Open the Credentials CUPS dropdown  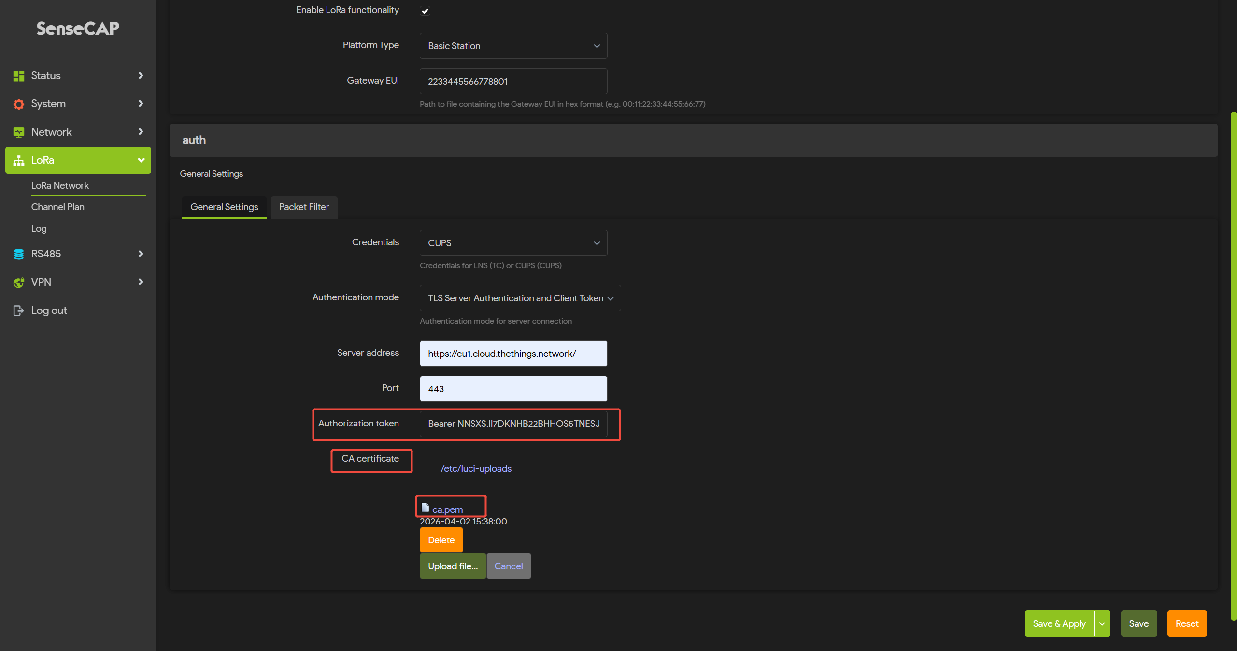coord(513,243)
